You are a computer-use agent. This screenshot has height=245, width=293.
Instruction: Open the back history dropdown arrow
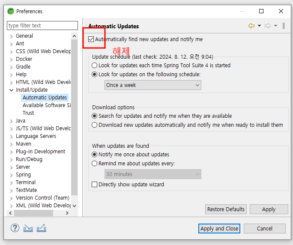[x=259, y=26]
